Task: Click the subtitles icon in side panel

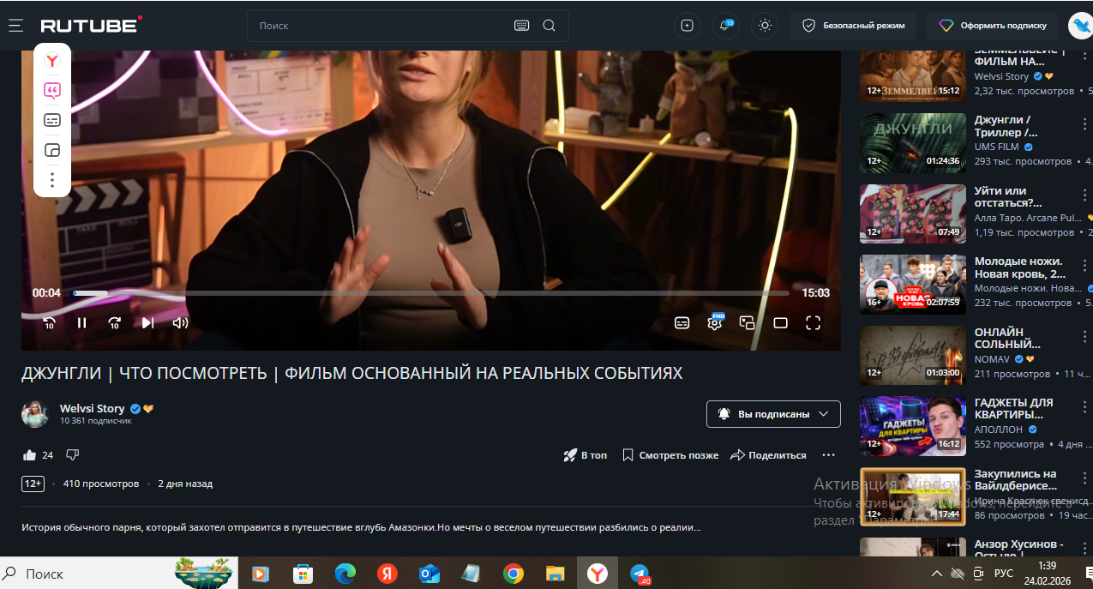Action: click(52, 120)
